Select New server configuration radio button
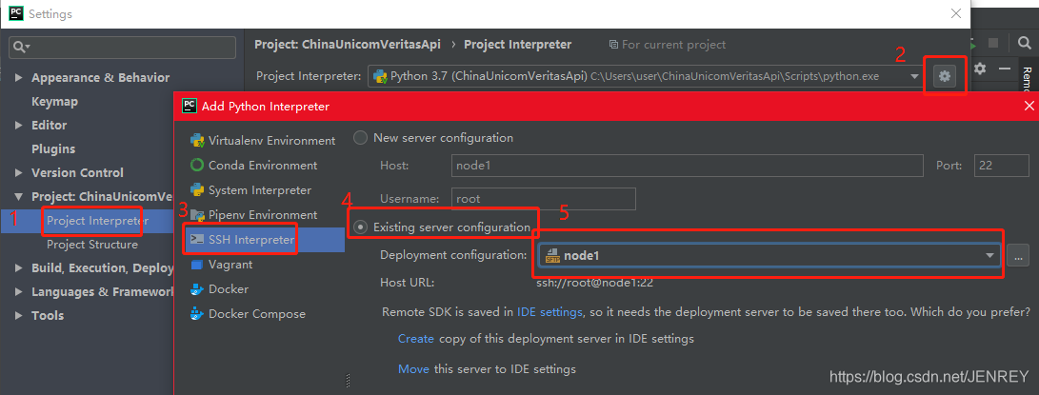Screen dimensions: 1039x395 (360, 138)
